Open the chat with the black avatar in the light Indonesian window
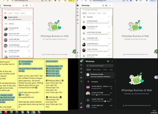Viewport: 158px width, 114px height. click(96, 28)
